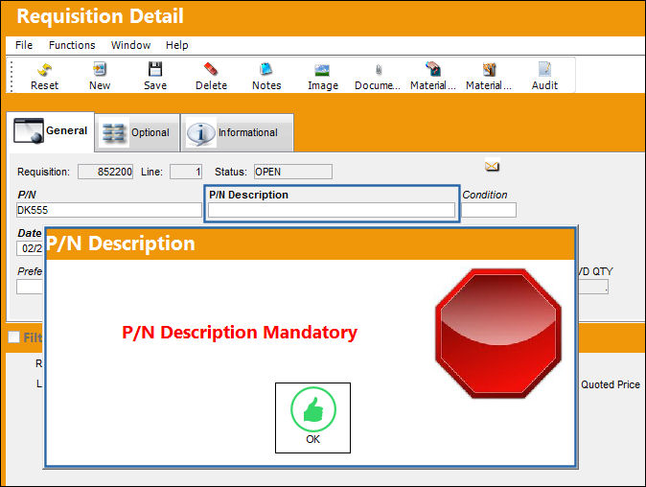Switch to the Informational tab
The width and height of the screenshot is (646, 487).
(x=238, y=132)
